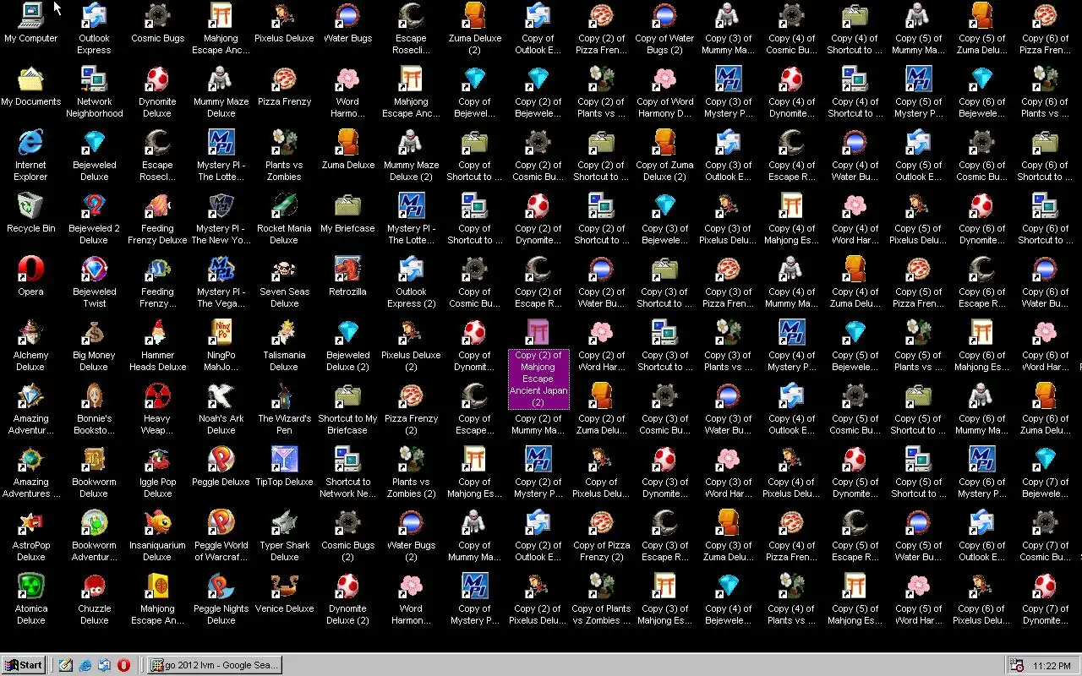The image size is (1082, 676).
Task: Select the Hammer Heads Deluxe icon
Action: pos(158,346)
